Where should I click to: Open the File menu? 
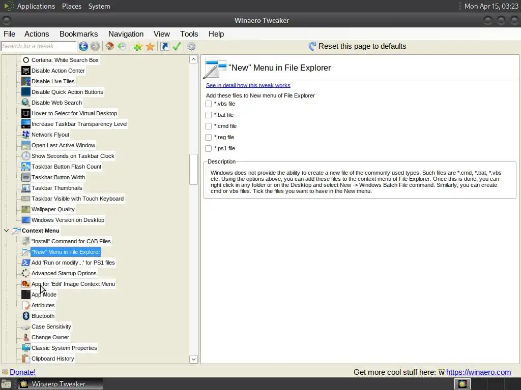pyautogui.click(x=9, y=34)
